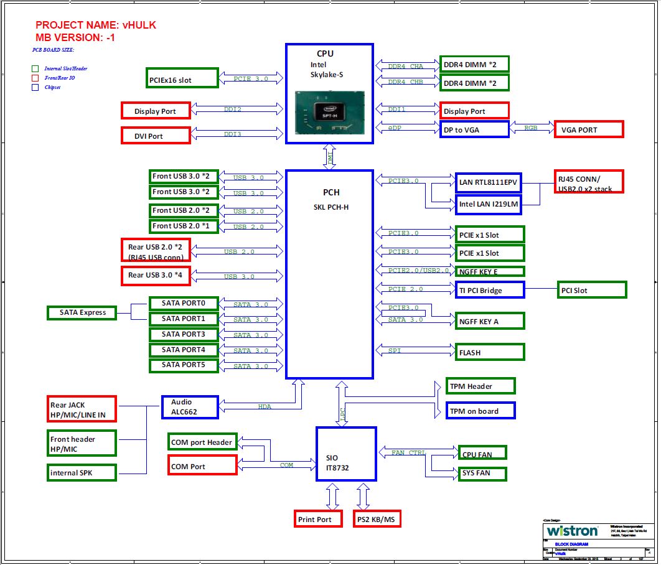Click the green Internal Slot/Header legend square

pos(35,68)
